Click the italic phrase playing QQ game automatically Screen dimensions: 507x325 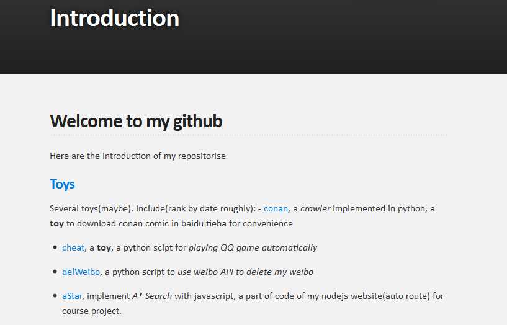pyautogui.click(x=253, y=248)
